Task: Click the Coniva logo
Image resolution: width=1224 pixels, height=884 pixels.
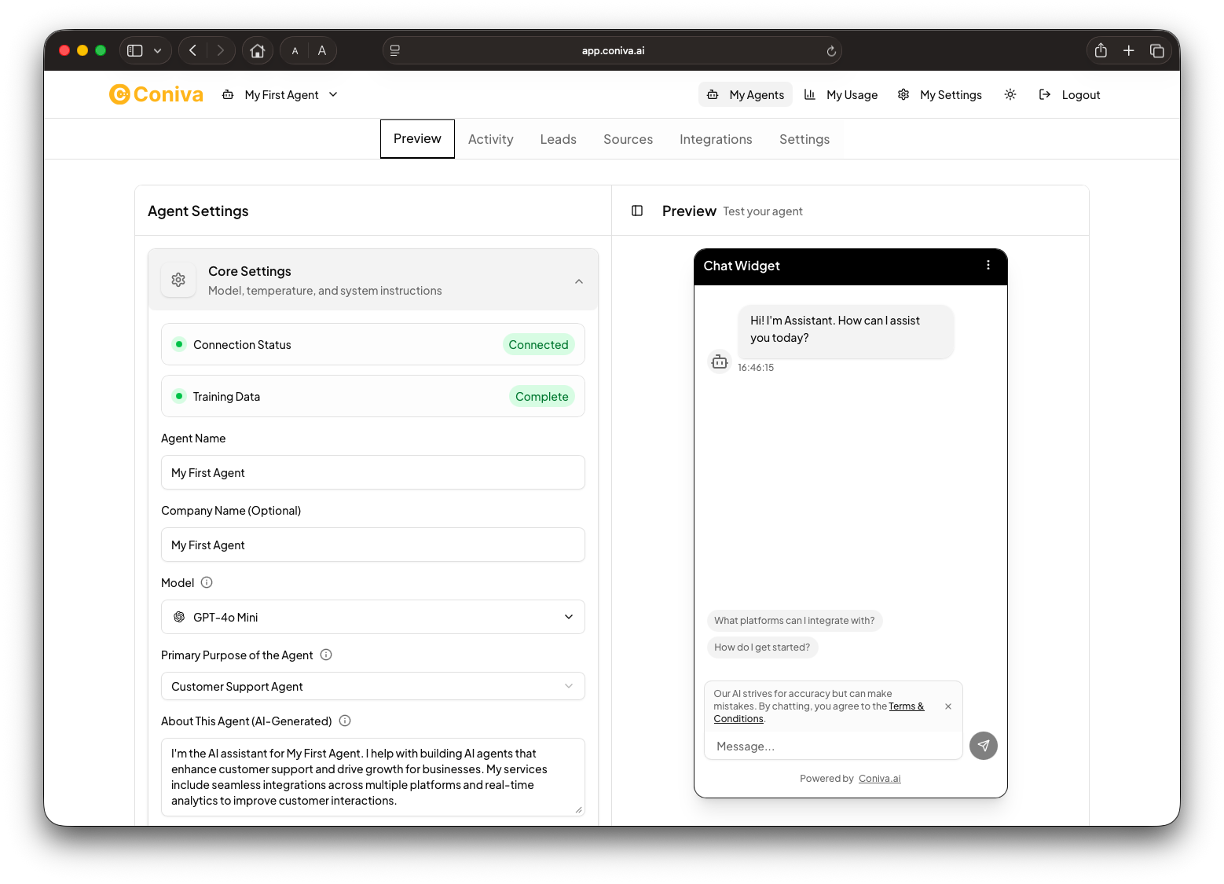Action: click(156, 94)
